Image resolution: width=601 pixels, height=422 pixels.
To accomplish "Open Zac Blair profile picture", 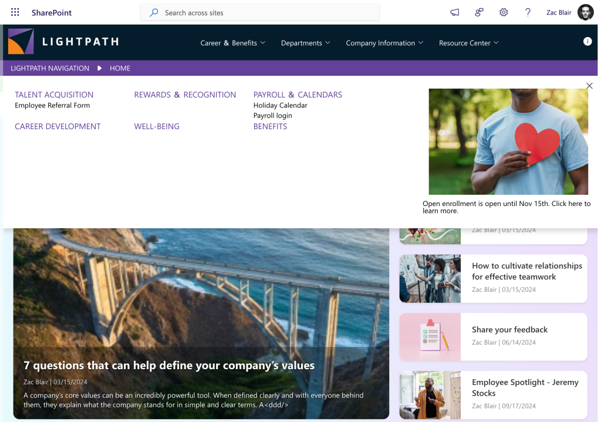I will tap(585, 12).
